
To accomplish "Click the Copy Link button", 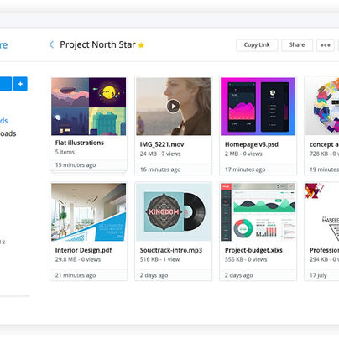I will coord(257,45).
